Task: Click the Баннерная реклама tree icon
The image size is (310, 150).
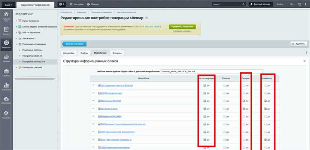Action: 20,67
